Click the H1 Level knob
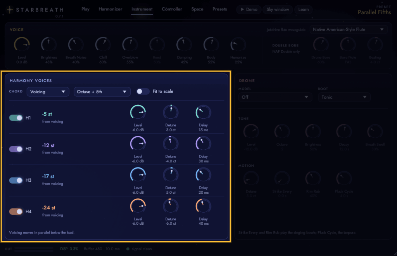The height and width of the screenshot is (256, 397). 138,112
